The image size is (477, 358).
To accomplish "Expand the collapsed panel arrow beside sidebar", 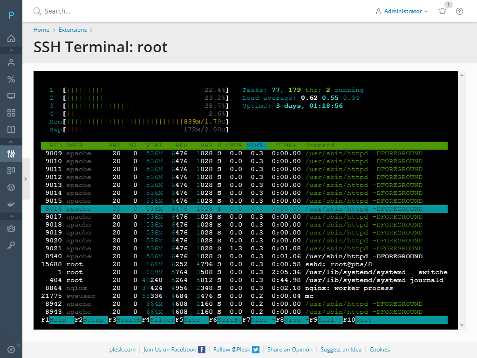I will click(x=26, y=179).
